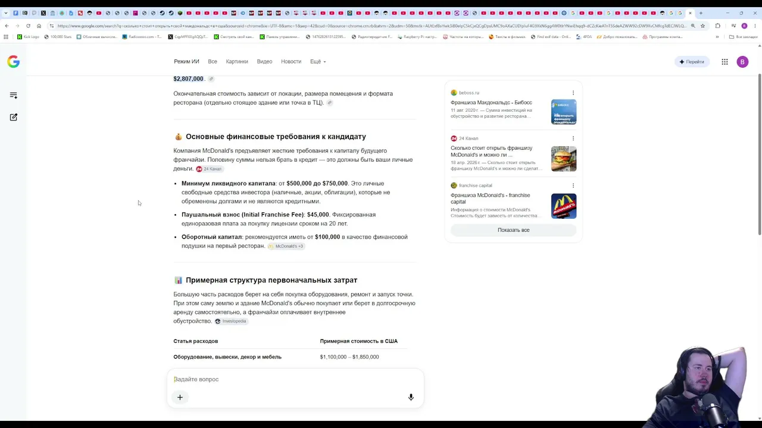Click heading Основные финансовые требования к кандидату
Screen dimensions: 762x428
(x=276, y=137)
